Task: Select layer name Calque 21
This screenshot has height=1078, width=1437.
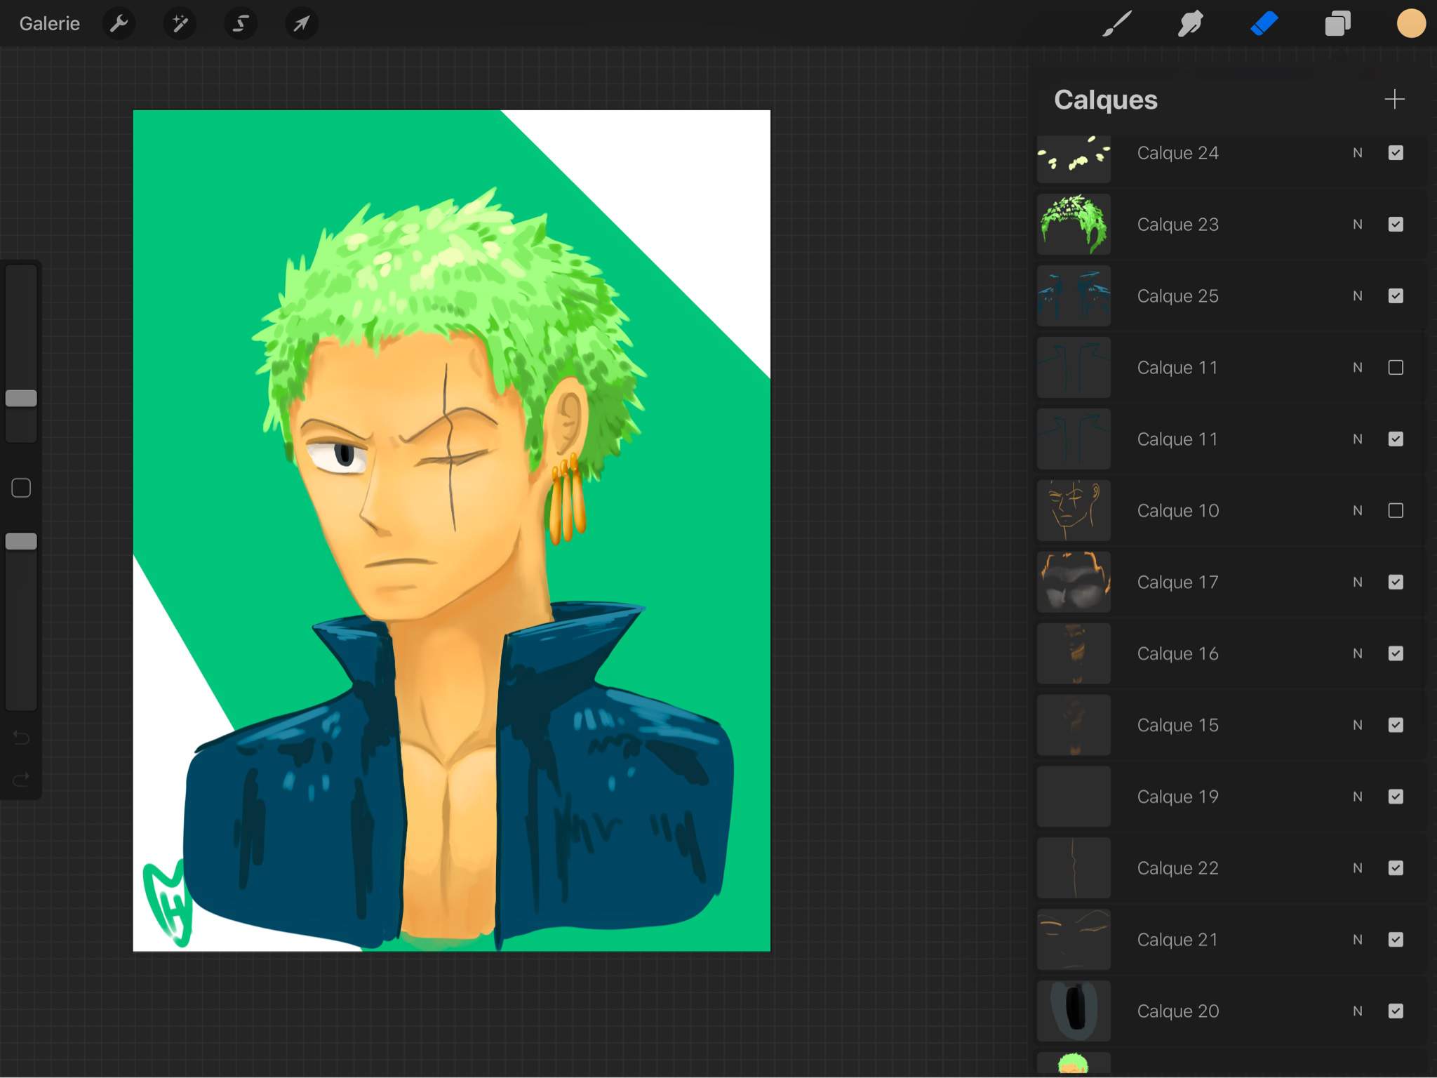Action: [x=1177, y=940]
